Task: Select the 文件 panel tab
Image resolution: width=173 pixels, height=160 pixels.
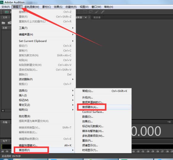Action: 5,18
